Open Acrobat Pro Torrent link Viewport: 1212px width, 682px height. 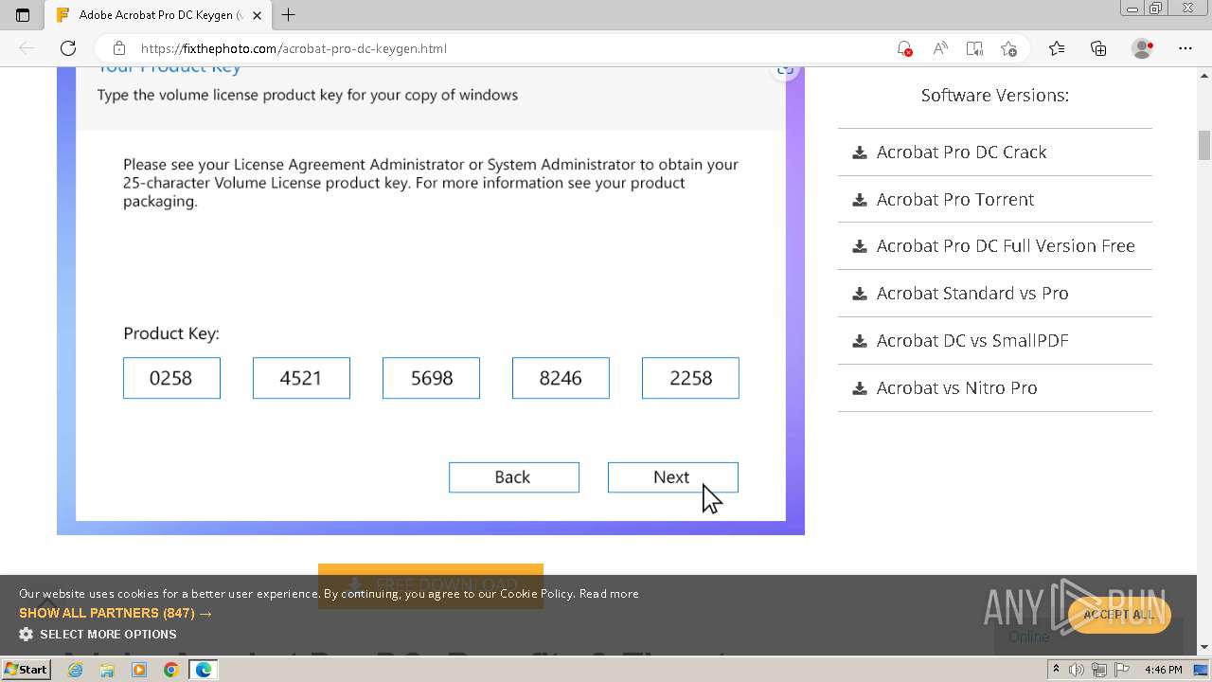954,199
